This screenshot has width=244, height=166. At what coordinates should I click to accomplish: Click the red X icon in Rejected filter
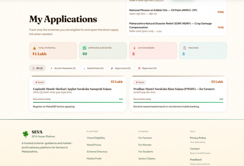tap(139, 68)
